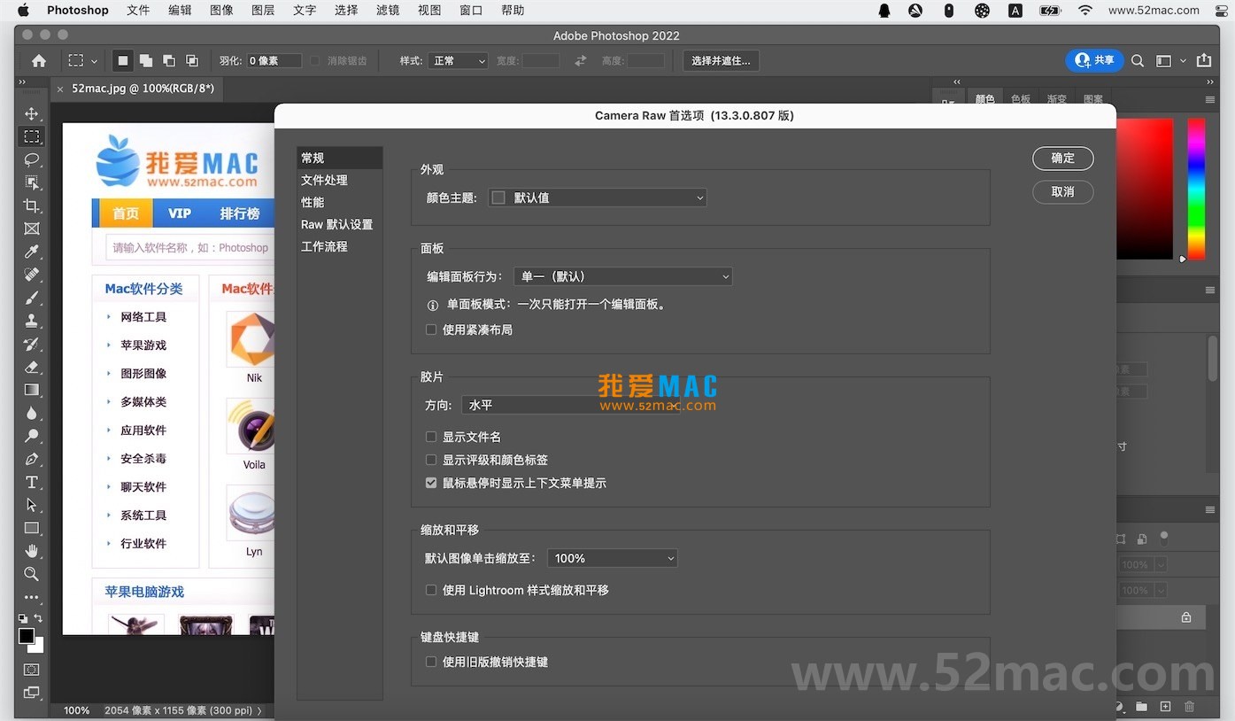Expand the marquee tool preset picker arrow
Image resolution: width=1235 pixels, height=721 pixels.
pyautogui.click(x=94, y=61)
